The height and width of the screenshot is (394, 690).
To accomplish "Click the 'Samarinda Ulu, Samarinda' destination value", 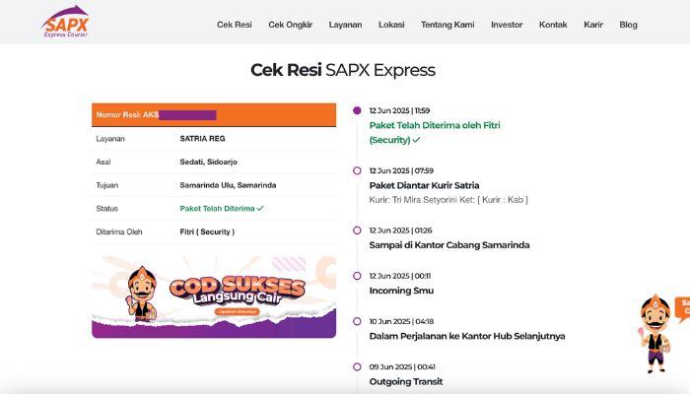I will pos(228,185).
